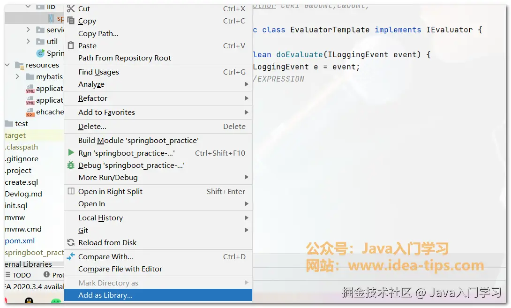
Task: Click the Reload from Disk refresh icon
Action: 71,242
